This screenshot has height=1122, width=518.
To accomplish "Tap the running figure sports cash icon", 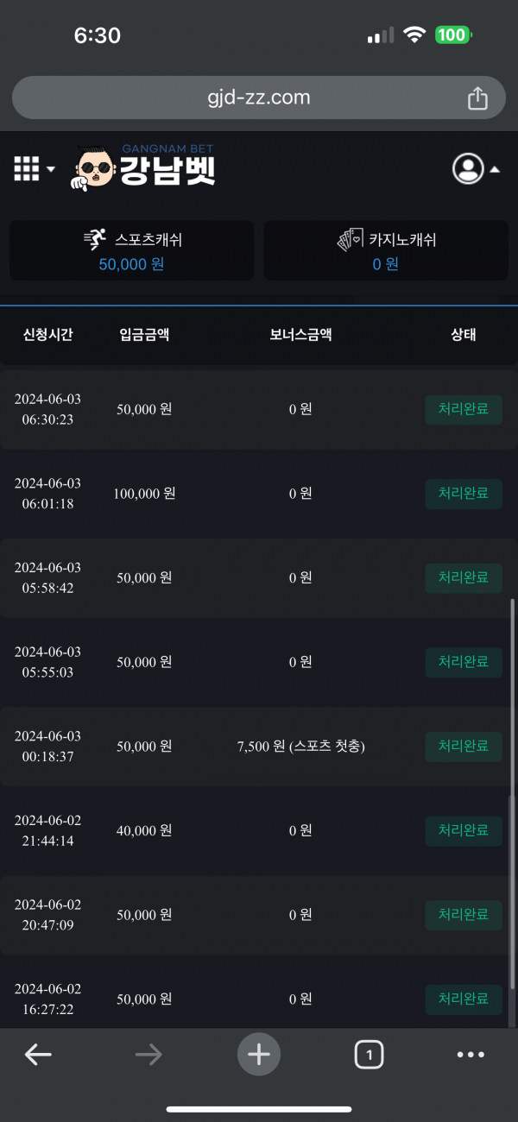I will tap(95, 240).
